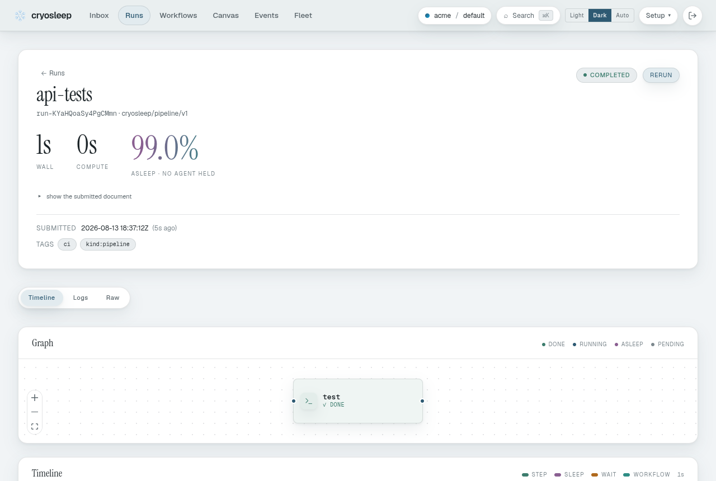The image size is (716, 481).
Task: Click the 1s WALL duration value
Action: pyautogui.click(x=44, y=145)
